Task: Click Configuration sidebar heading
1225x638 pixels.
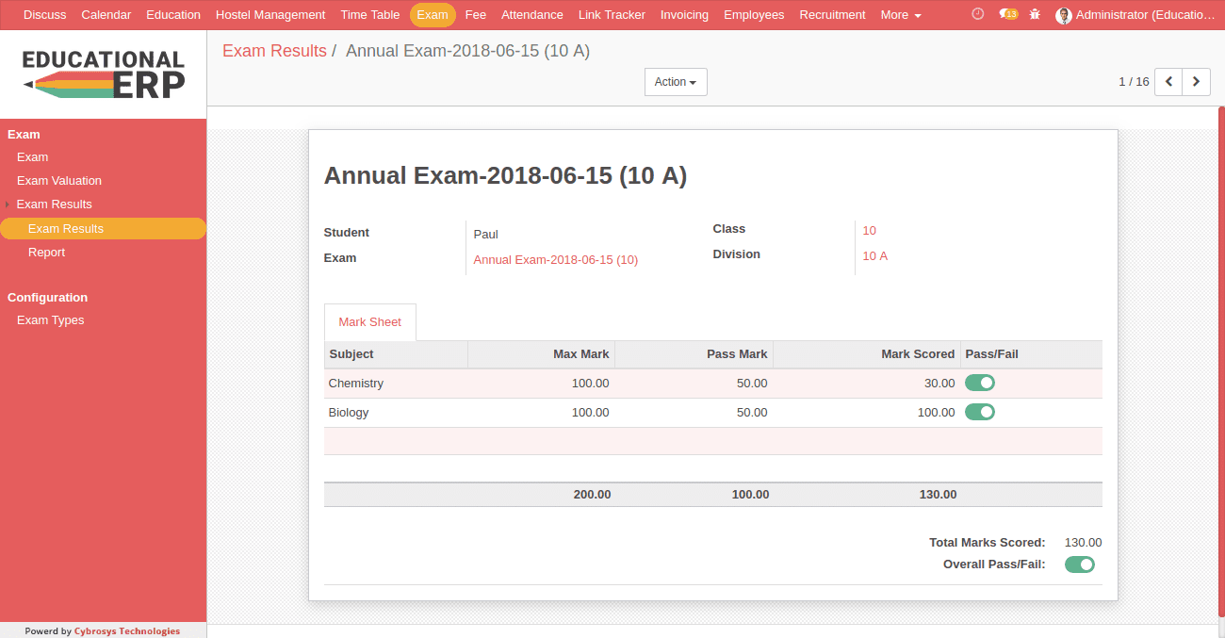Action: [x=47, y=298]
